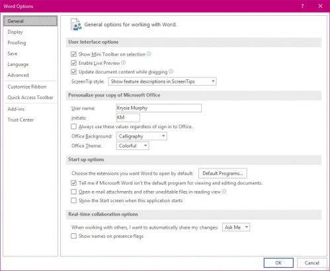Click the General options header icon
Viewport: 330px width, 271px height.
(76, 24)
